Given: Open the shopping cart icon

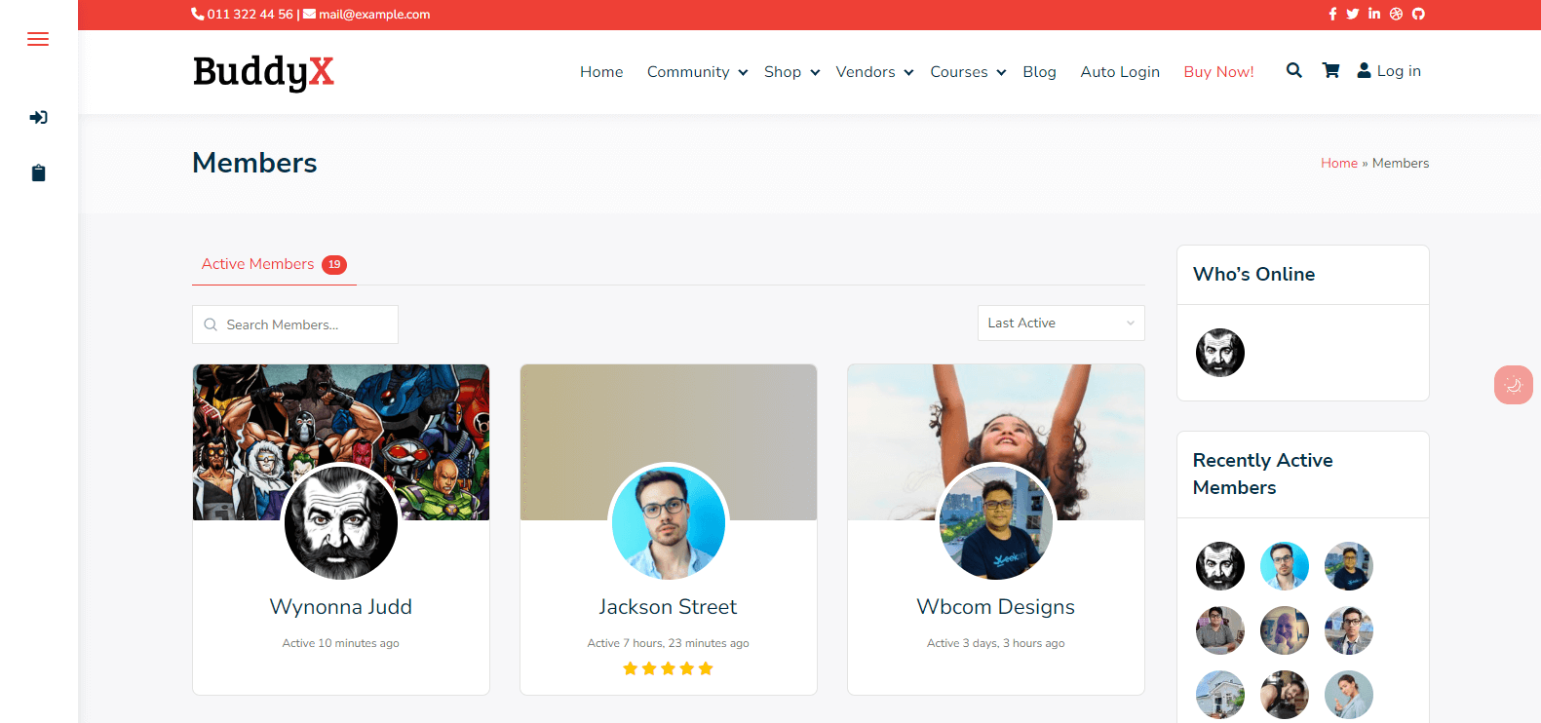Looking at the screenshot, I should pyautogui.click(x=1330, y=70).
